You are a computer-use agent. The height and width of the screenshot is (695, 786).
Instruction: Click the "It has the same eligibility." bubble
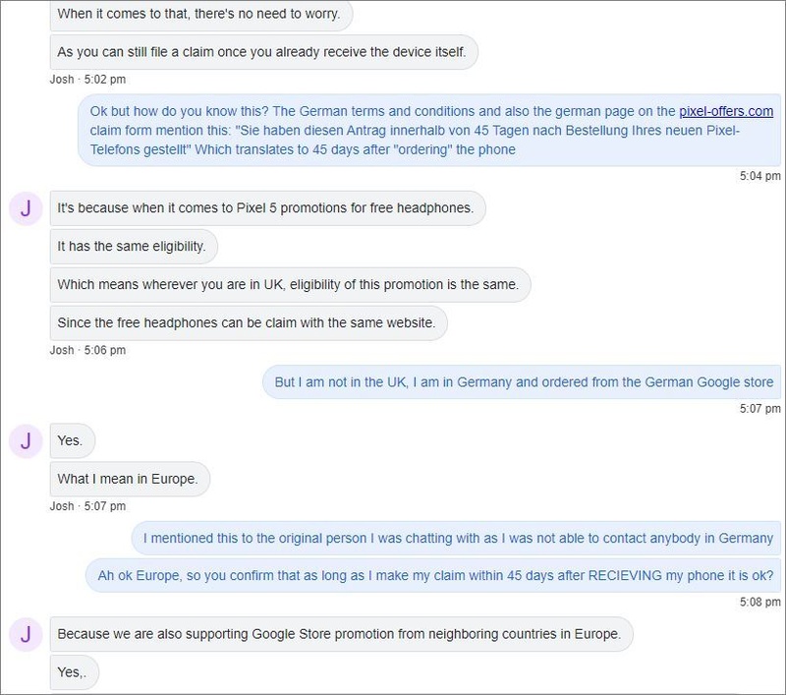[x=132, y=247]
